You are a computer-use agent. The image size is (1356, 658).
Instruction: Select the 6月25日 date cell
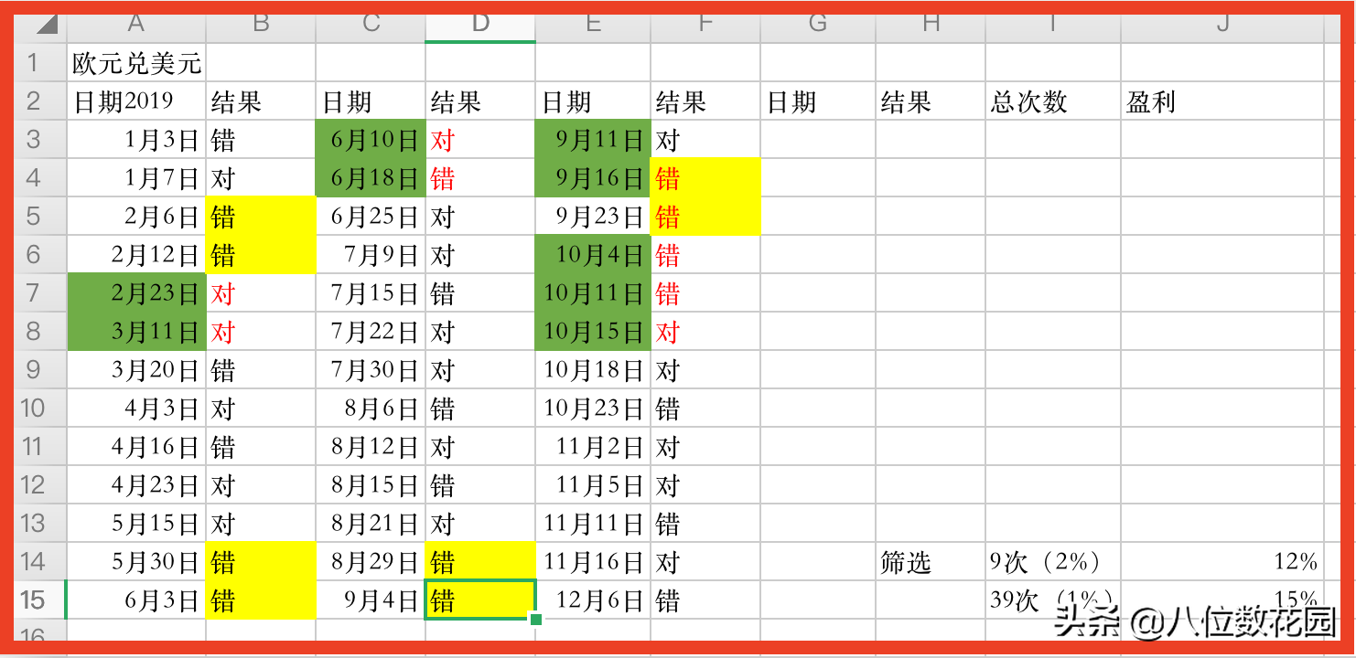click(371, 217)
